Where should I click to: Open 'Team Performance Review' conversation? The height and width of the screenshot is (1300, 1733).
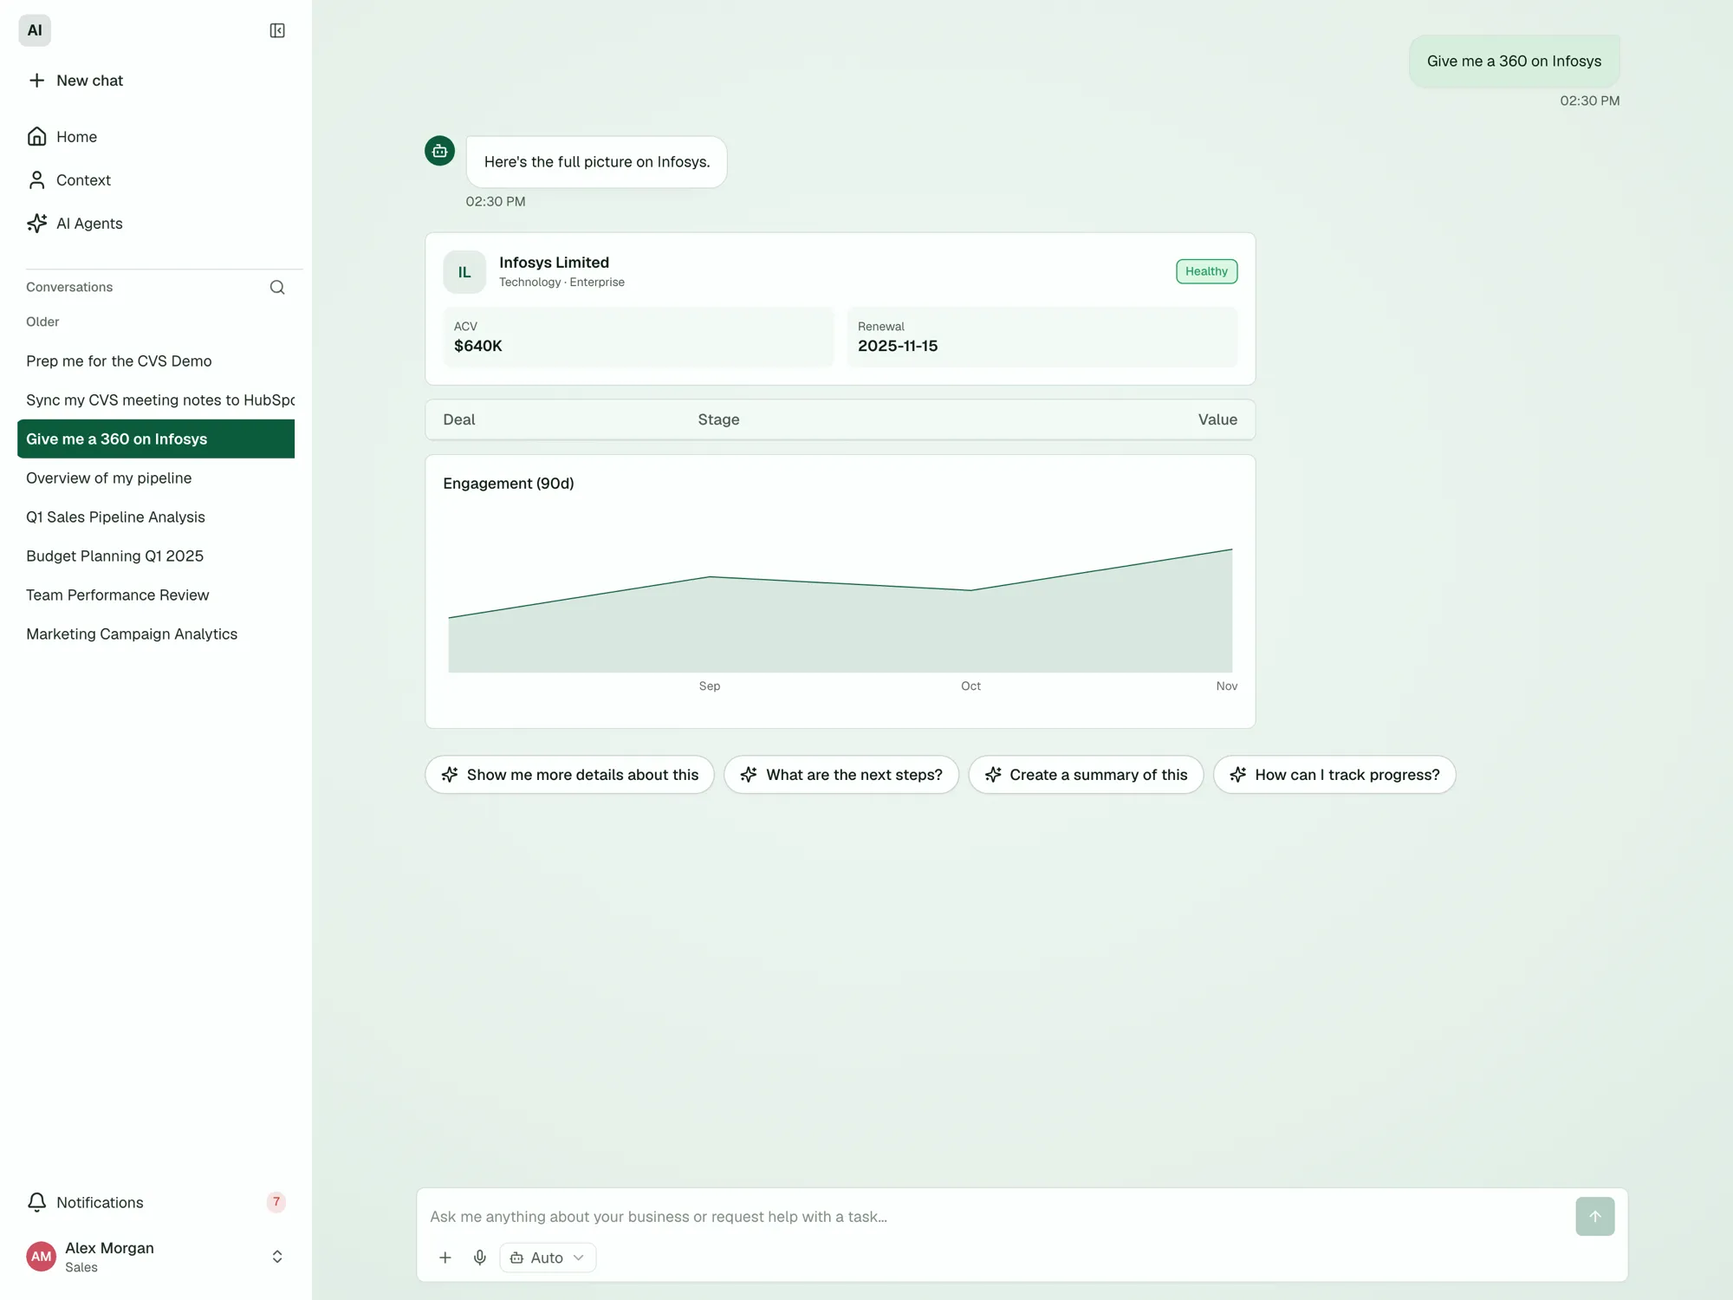coord(156,595)
